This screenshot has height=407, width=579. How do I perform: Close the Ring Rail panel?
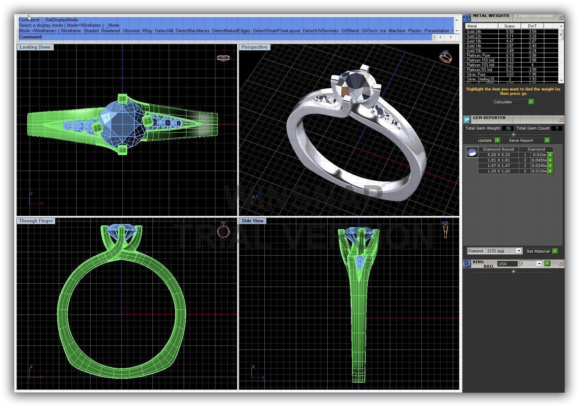[561, 264]
